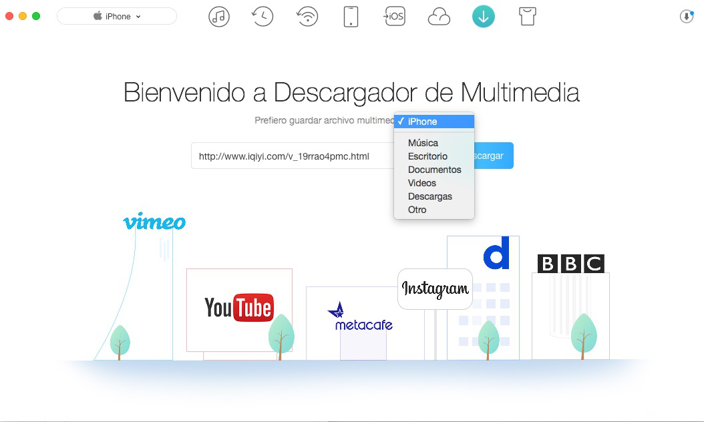Choose Videos as save destination

[x=433, y=183]
